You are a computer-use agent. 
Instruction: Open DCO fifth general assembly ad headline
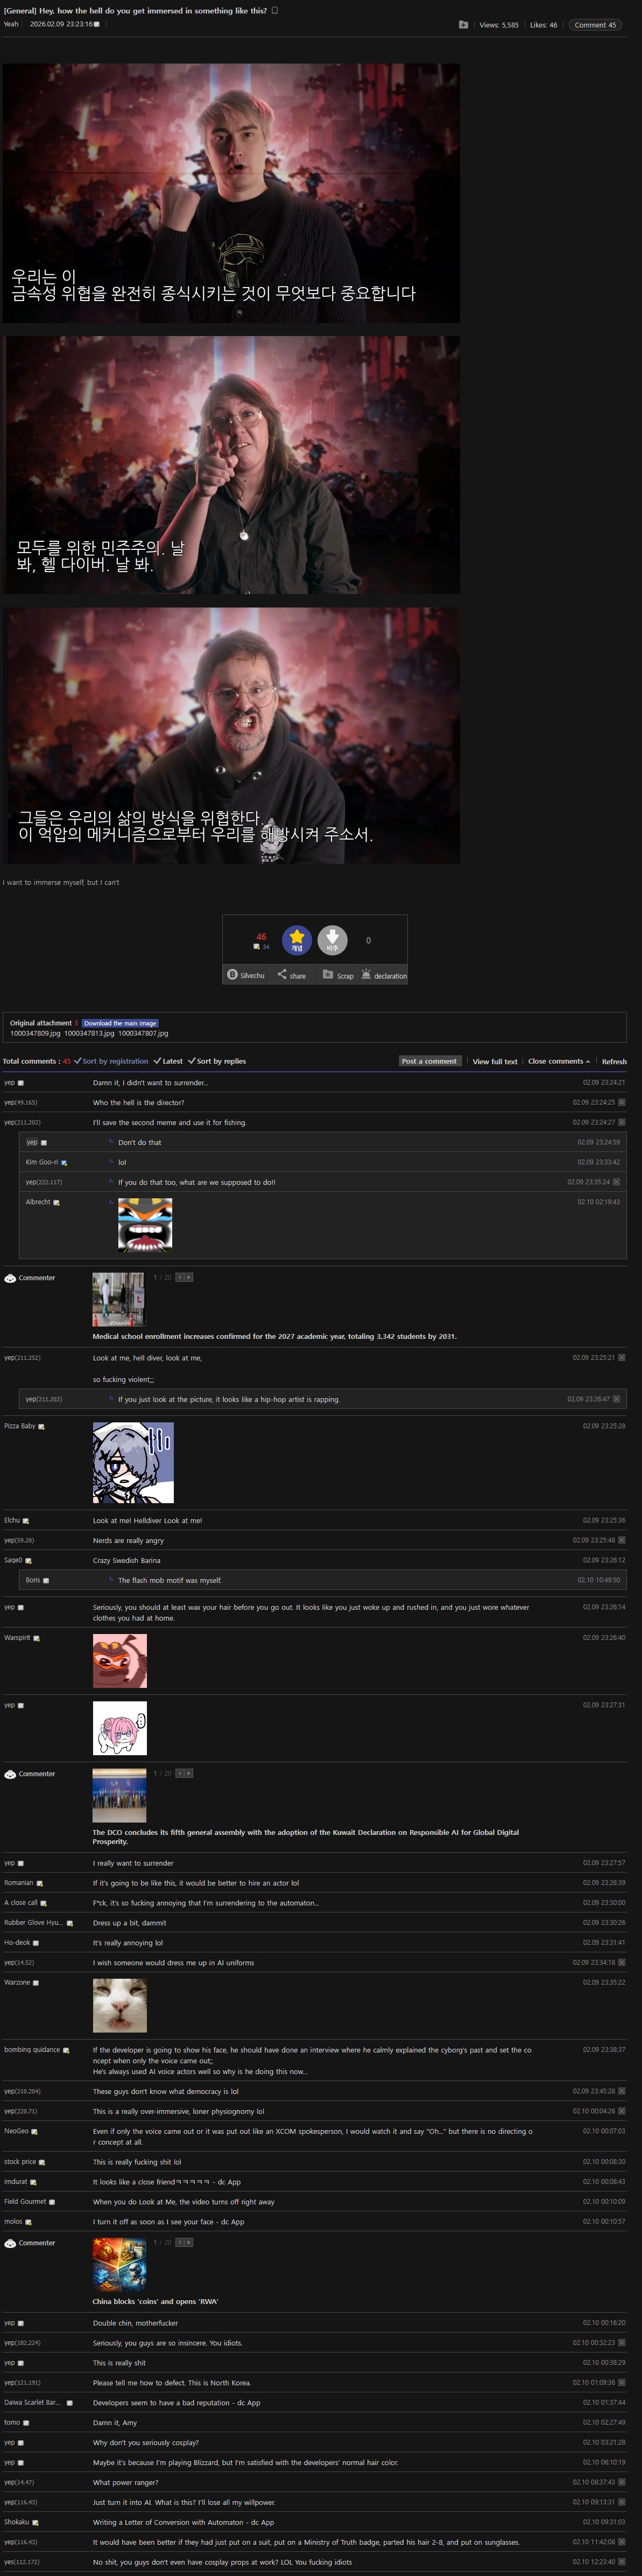coord(306,1836)
